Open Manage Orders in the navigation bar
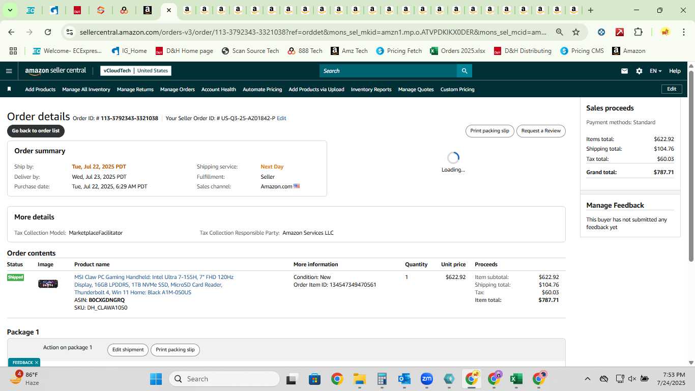The width and height of the screenshot is (695, 391). 178,89
